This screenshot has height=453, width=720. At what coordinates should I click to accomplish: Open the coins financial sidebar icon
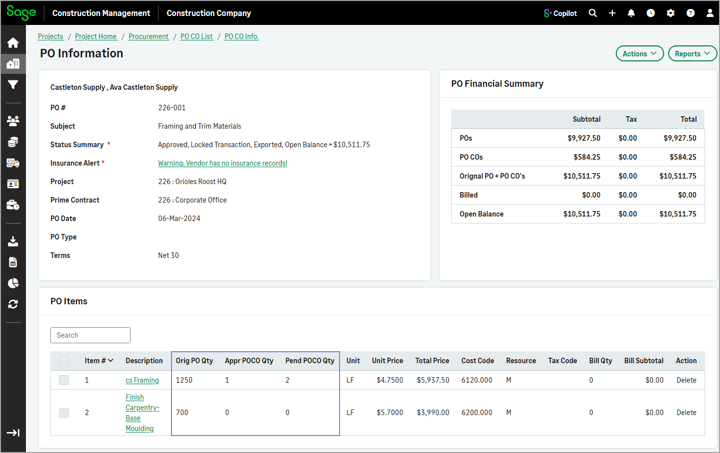pyautogui.click(x=13, y=142)
